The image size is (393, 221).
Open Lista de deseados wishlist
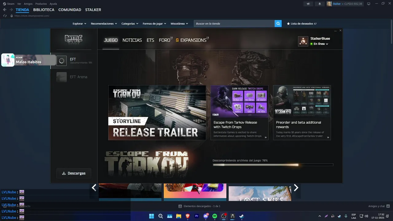tap(302, 24)
